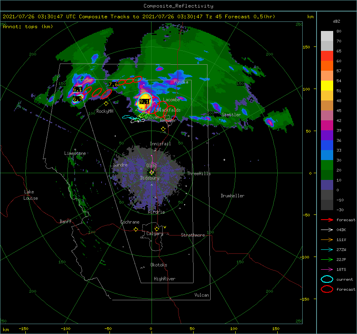Click the HighRiver town label
This screenshot has height=334, width=357.
[x=165, y=279]
